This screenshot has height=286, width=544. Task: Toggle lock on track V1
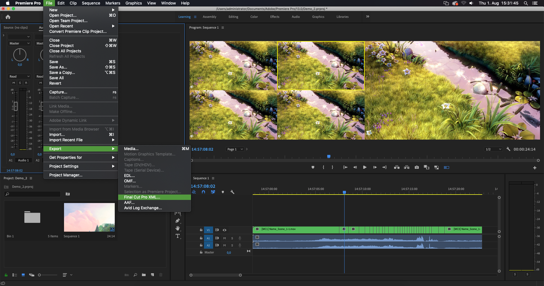coord(201,230)
